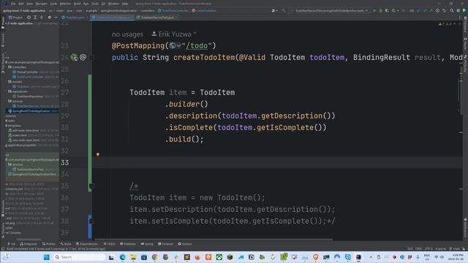The height and width of the screenshot is (263, 468).
Task: Click the yellow lightbulb intention icon
Action: pos(97,154)
